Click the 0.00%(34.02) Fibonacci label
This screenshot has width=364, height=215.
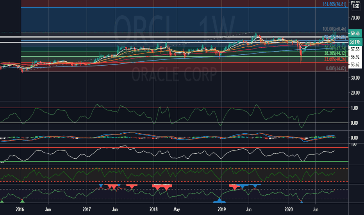pos(336,68)
